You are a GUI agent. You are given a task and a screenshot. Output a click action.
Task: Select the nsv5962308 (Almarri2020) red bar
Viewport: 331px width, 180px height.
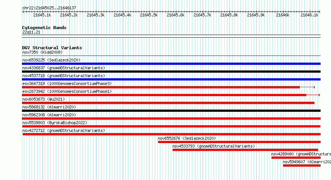[x=171, y=119]
